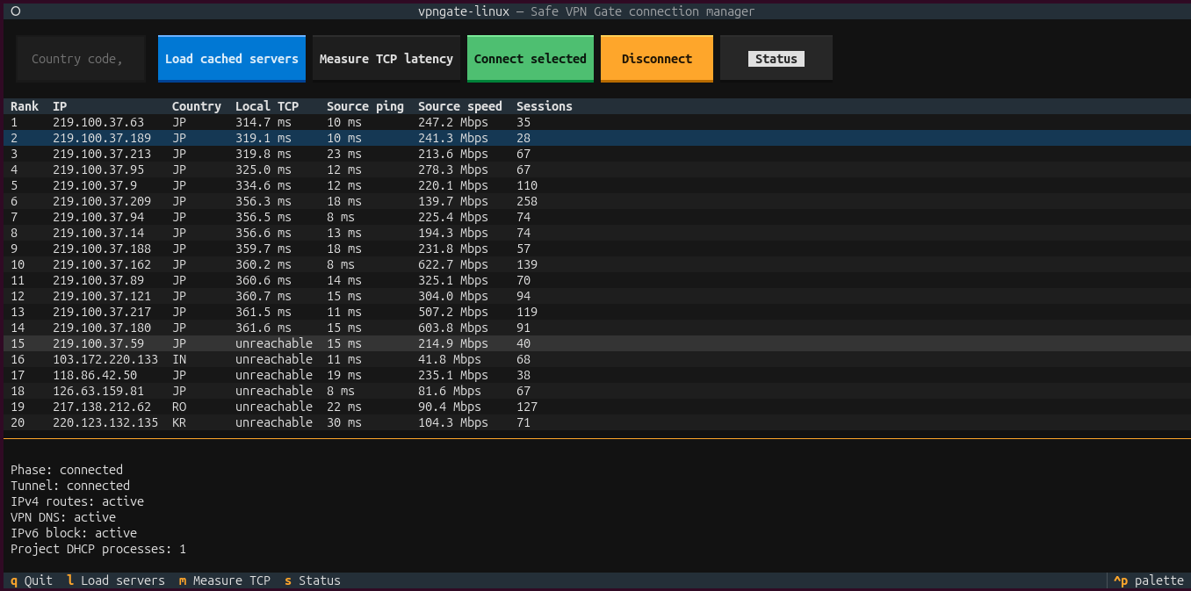Select server row 219.100.37.213
The width and height of the screenshot is (1191, 591).
click(595, 154)
